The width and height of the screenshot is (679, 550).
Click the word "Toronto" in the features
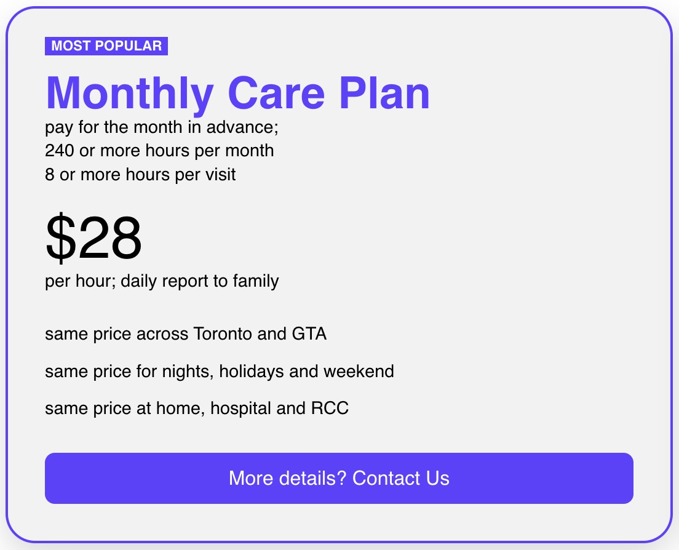223,334
